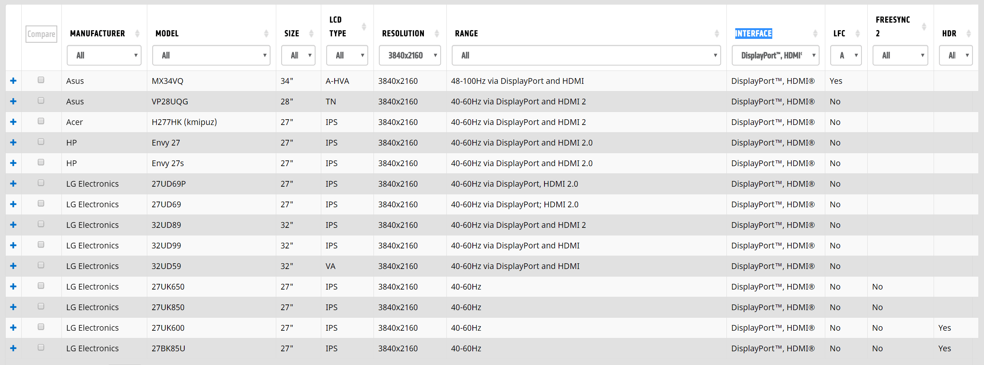Image resolution: width=984 pixels, height=365 pixels.
Task: Click the sort arrows in Range column
Action: (717, 34)
